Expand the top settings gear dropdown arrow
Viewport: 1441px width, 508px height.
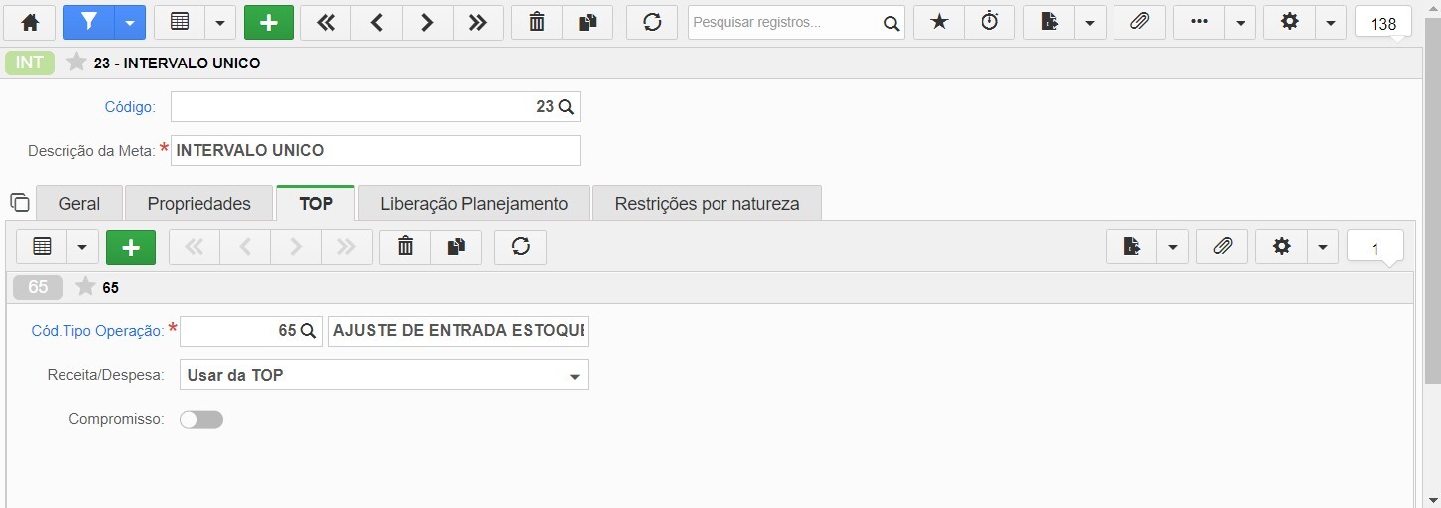[x=1331, y=22]
